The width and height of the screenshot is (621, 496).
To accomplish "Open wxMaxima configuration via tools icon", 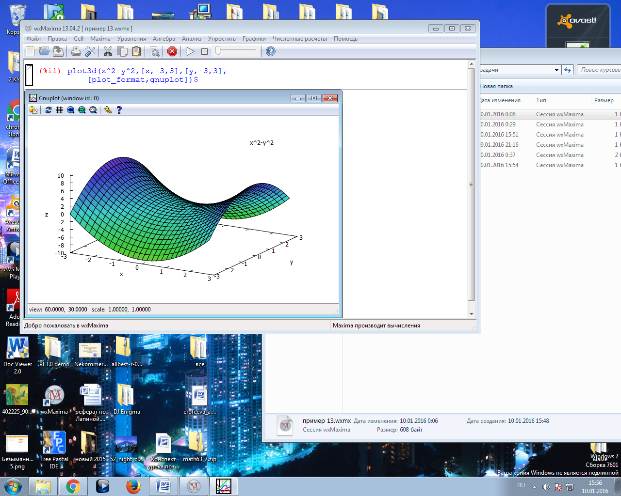I will pos(90,51).
